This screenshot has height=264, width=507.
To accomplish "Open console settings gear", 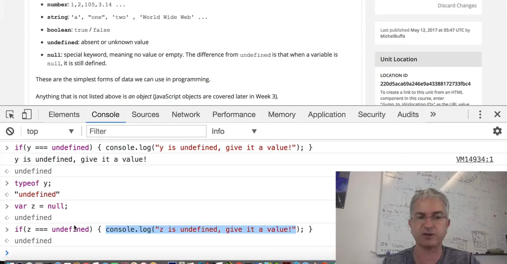I will point(497,131).
